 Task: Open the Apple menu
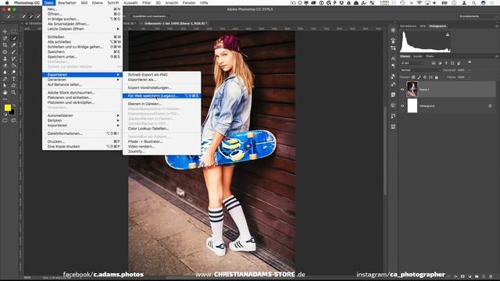(7, 2)
